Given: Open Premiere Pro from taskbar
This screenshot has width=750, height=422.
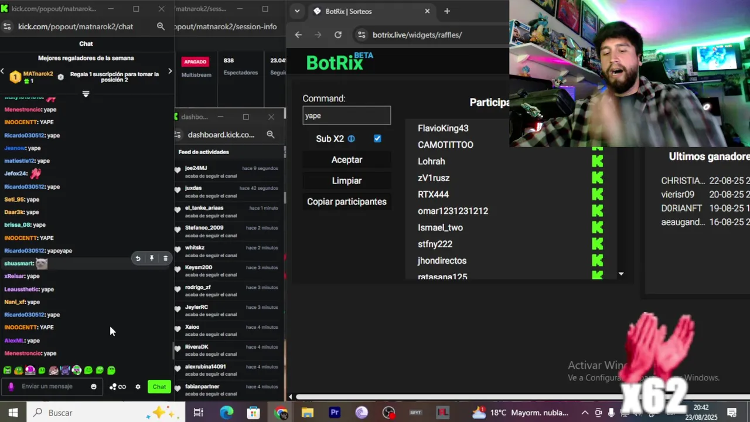Looking at the screenshot, I should (x=335, y=413).
